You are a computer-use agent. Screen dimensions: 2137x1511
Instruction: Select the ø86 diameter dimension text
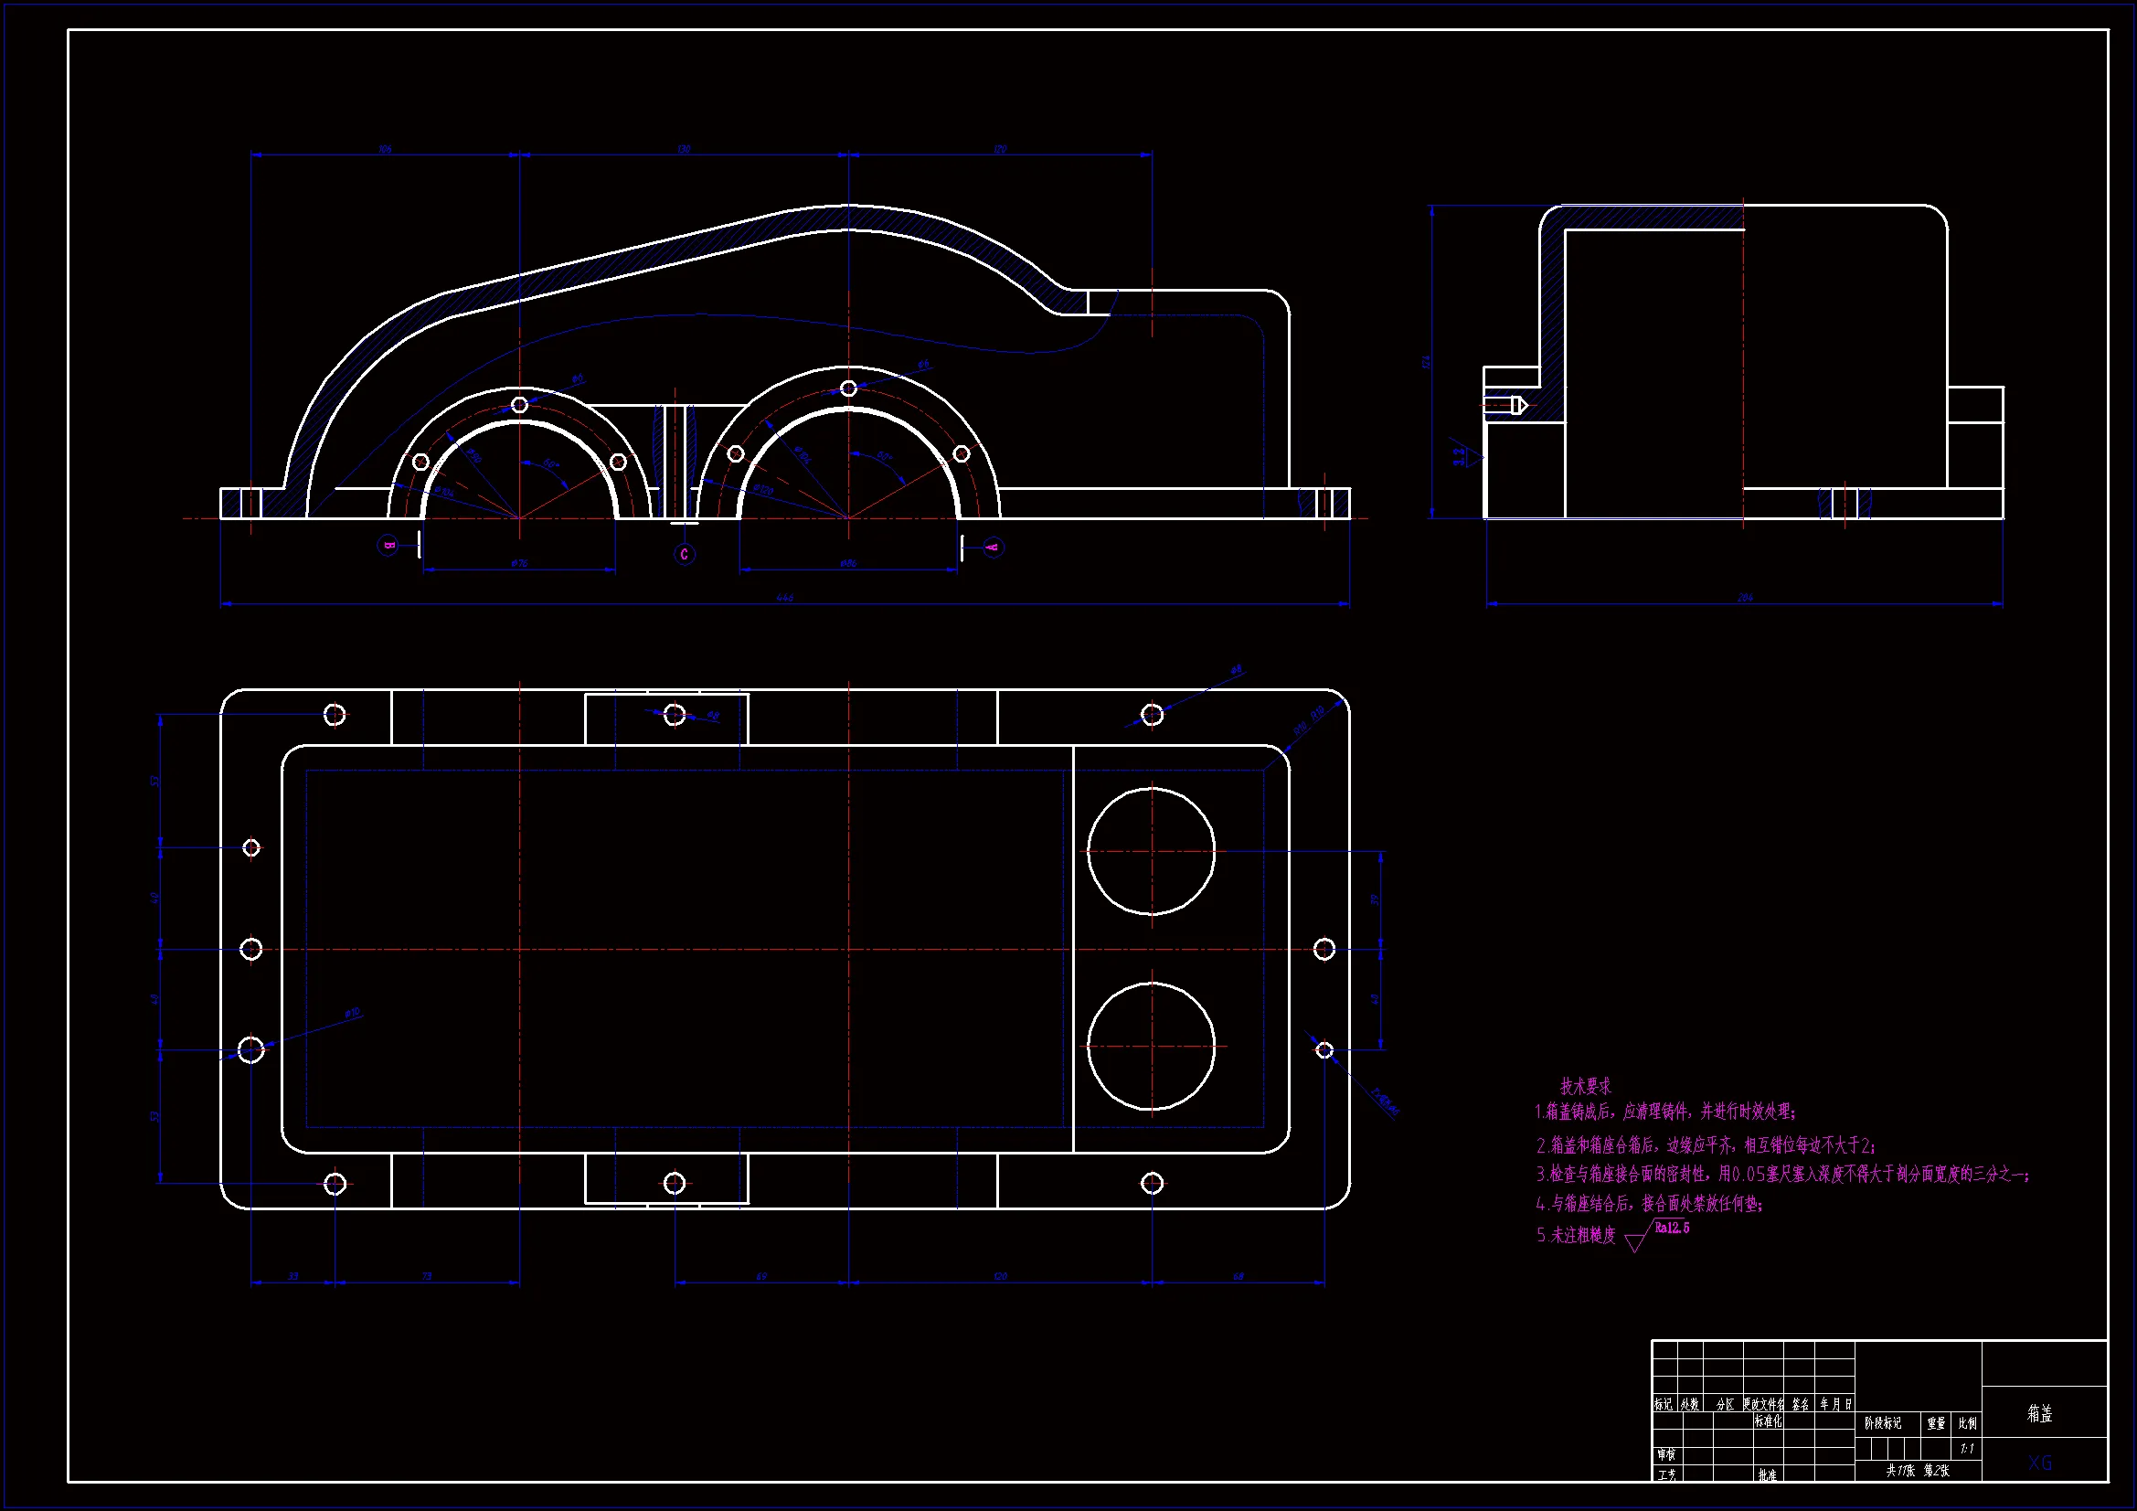[x=848, y=563]
